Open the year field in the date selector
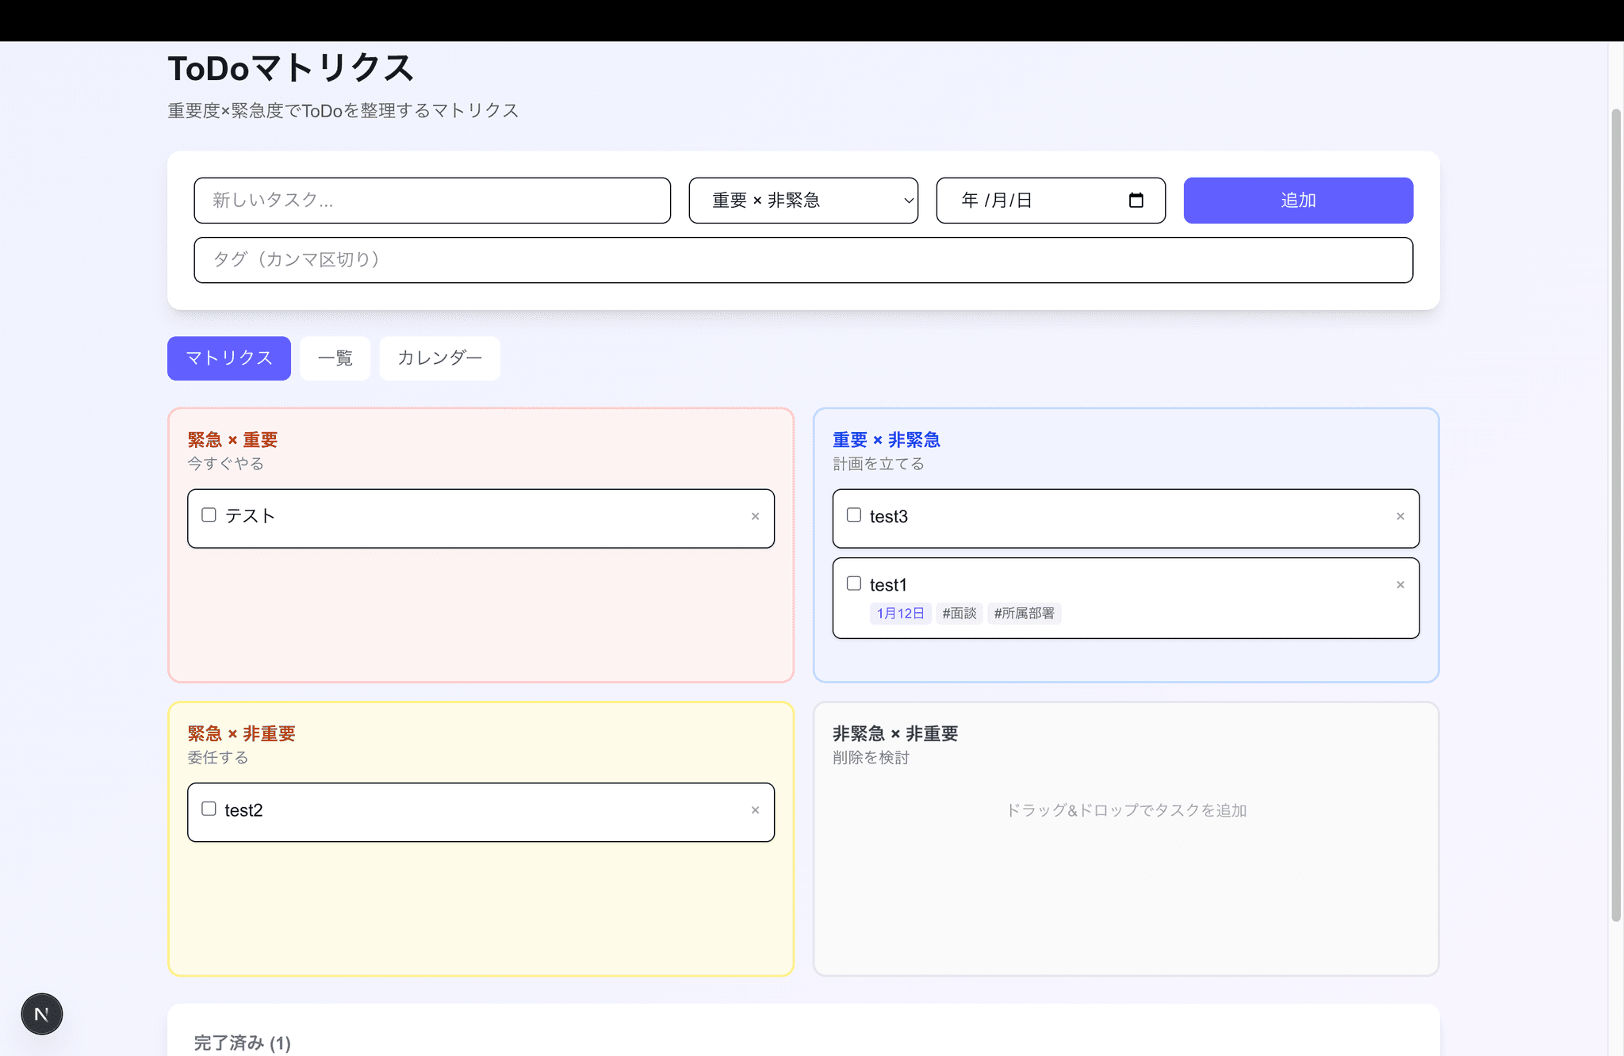 971,200
